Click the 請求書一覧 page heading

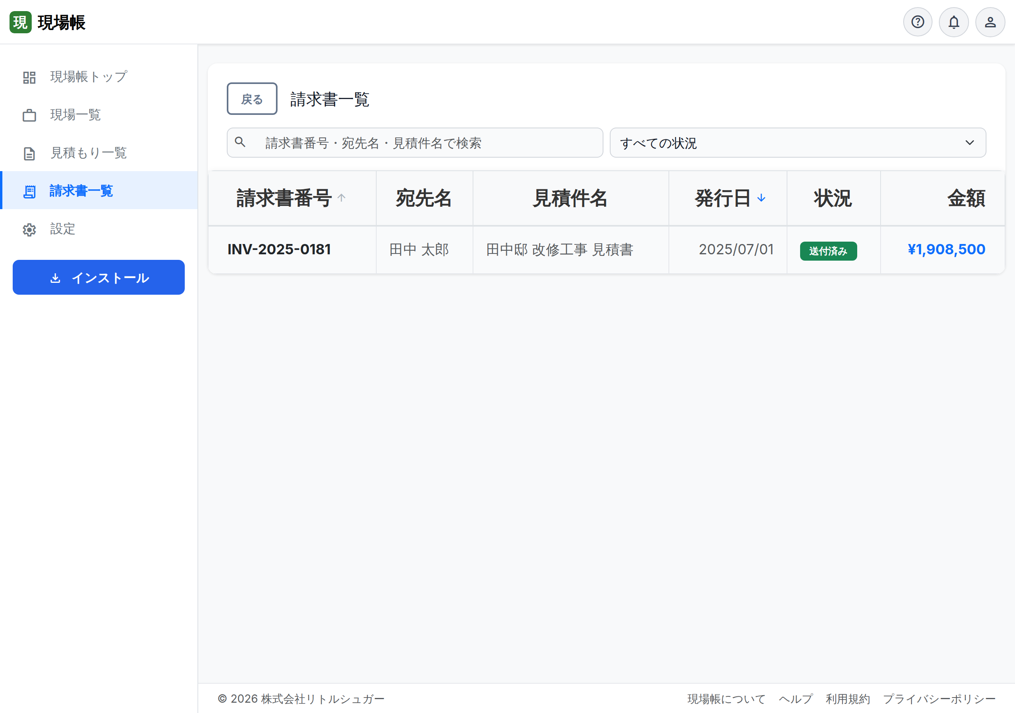(330, 99)
